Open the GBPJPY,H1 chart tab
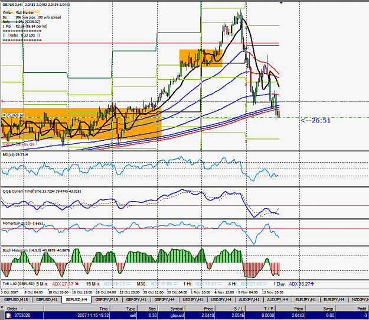369x320 pixels. coord(136,300)
